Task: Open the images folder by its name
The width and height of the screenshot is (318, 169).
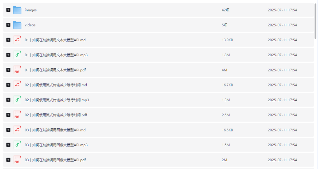Action: click(31, 10)
